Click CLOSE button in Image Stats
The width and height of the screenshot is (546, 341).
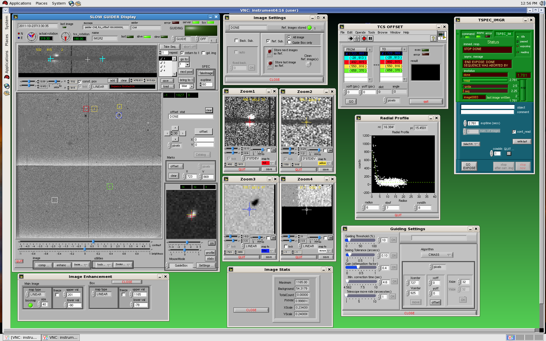[x=251, y=310]
